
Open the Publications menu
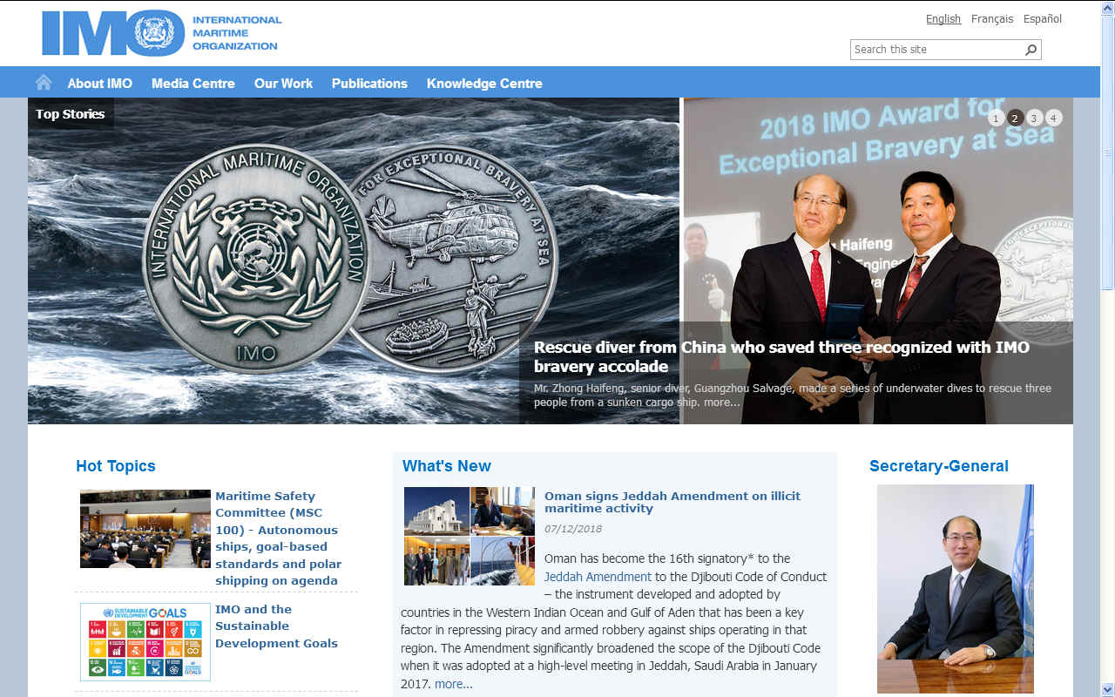click(369, 84)
